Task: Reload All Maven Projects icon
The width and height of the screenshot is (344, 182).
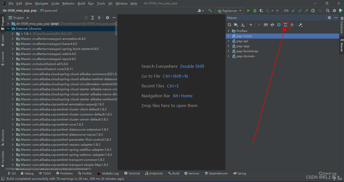Action: coord(229,25)
